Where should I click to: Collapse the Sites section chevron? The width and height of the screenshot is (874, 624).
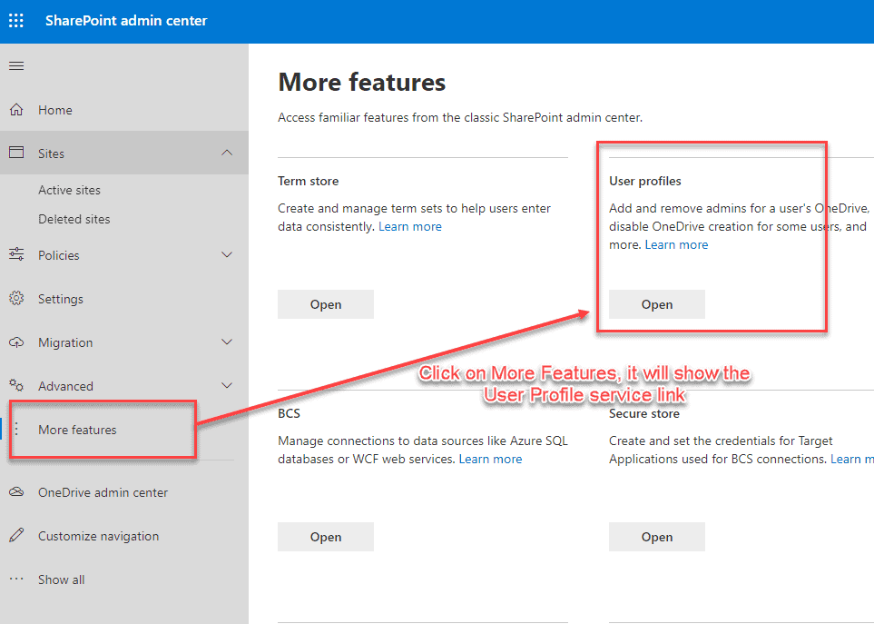coord(227,153)
